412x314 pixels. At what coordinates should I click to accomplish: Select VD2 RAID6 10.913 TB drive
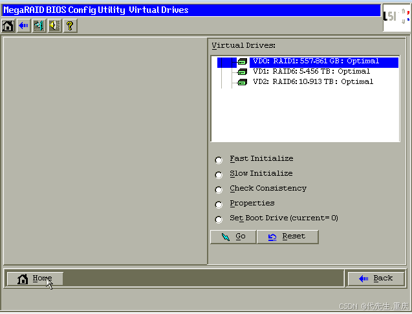click(x=313, y=81)
